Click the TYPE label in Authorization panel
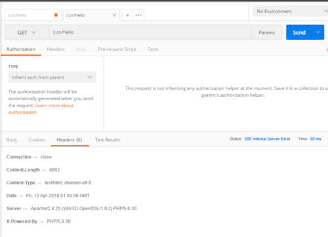This screenshot has width=328, height=237. coord(13,67)
